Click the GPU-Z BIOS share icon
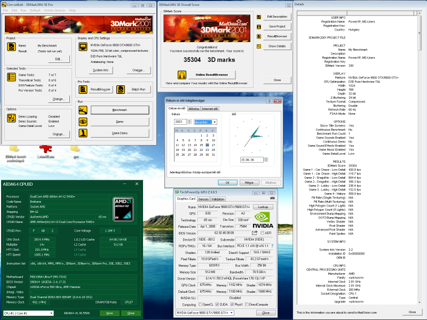This screenshot has height=320, width=427. [255, 233]
